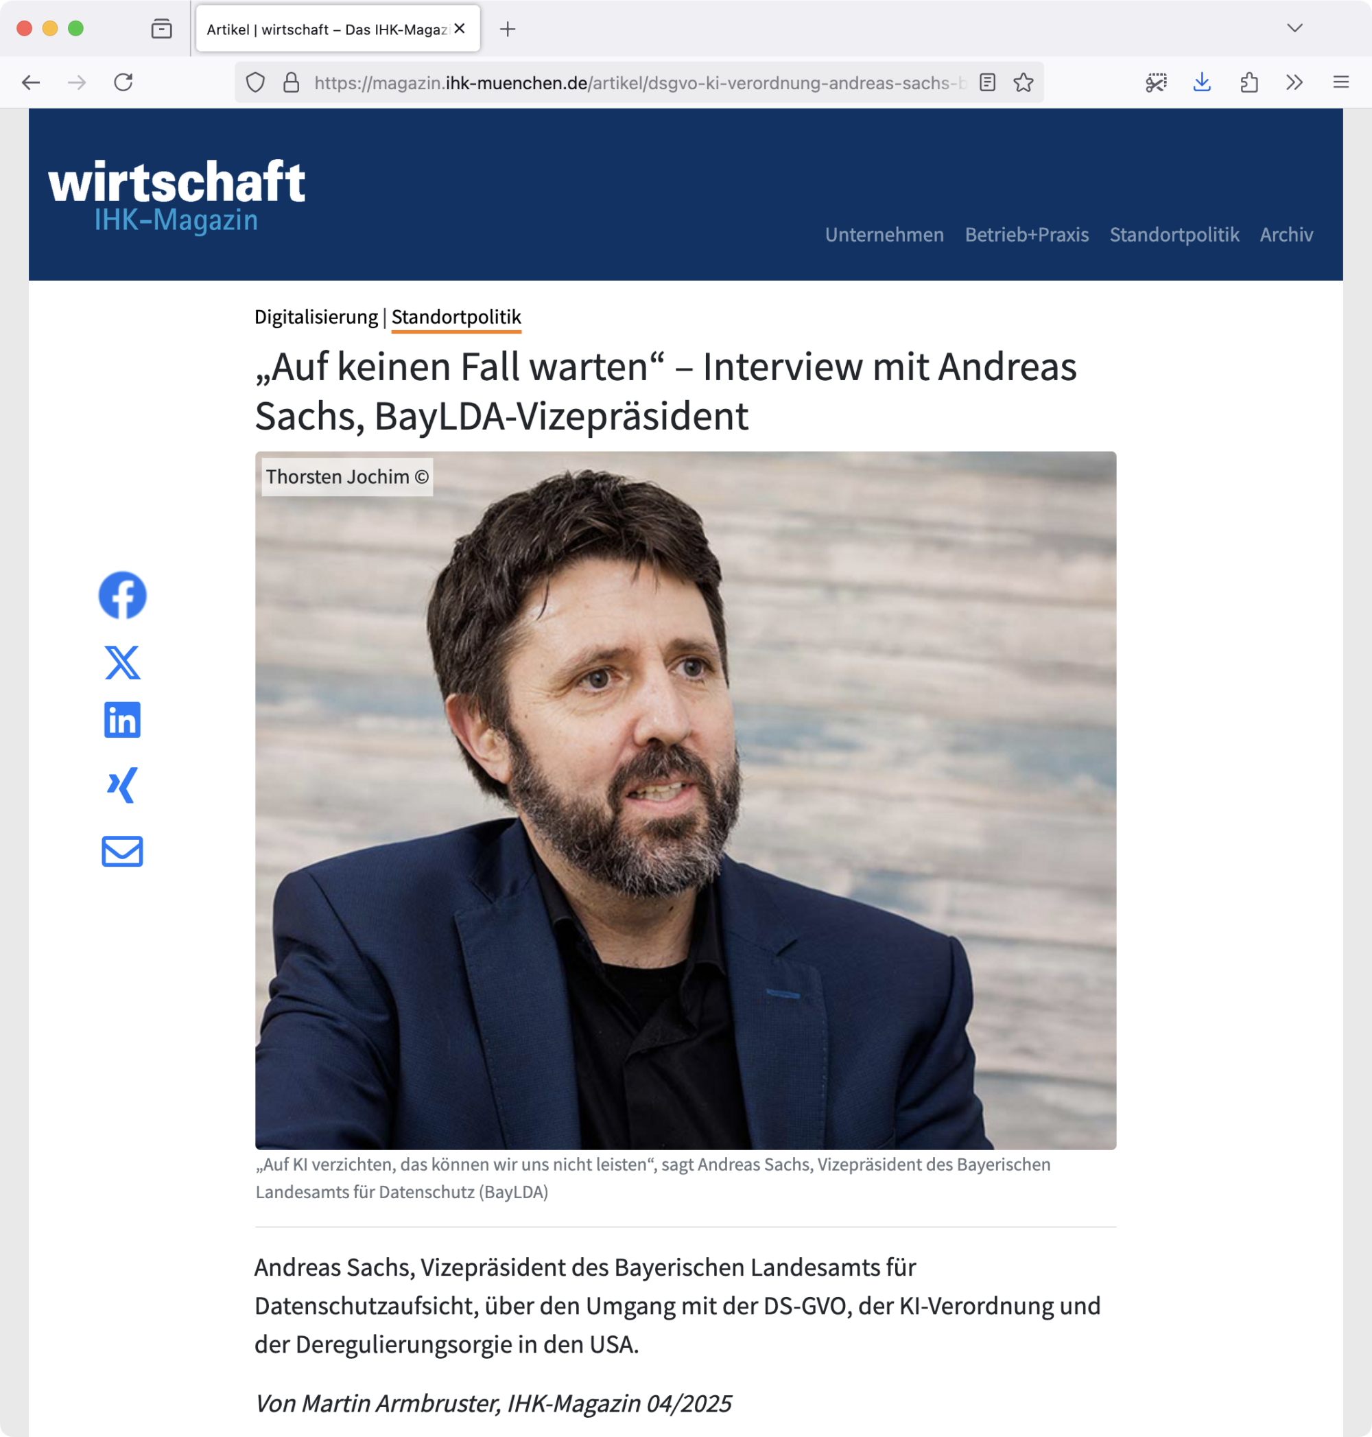Share article on Xing

pyautogui.click(x=122, y=785)
